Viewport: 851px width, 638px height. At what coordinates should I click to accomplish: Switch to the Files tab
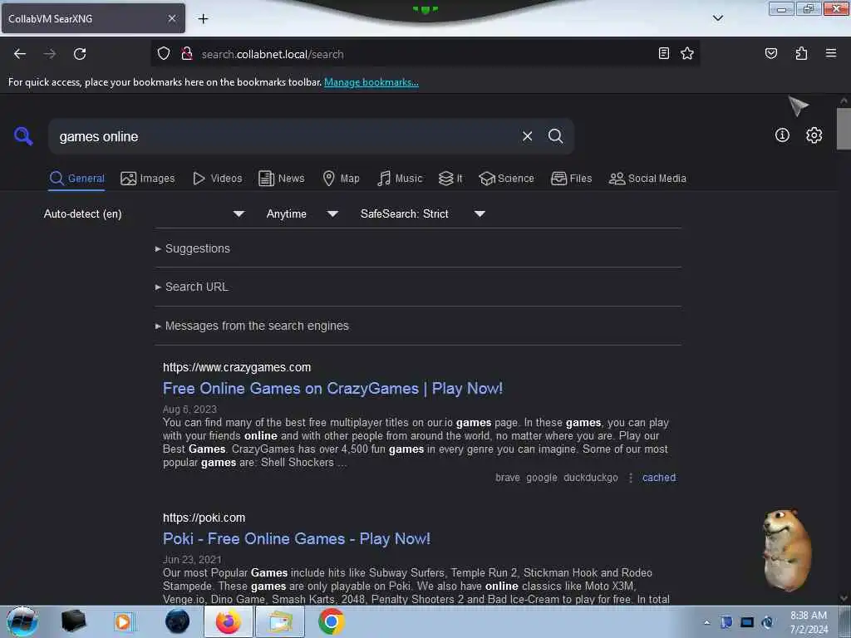571,179
